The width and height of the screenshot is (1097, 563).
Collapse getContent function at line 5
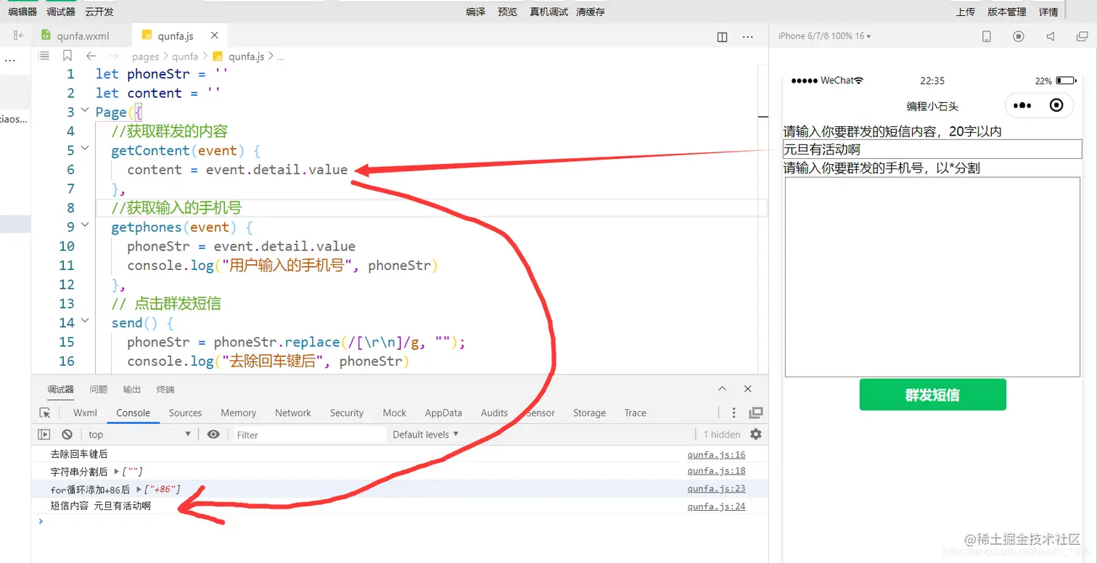pos(85,149)
